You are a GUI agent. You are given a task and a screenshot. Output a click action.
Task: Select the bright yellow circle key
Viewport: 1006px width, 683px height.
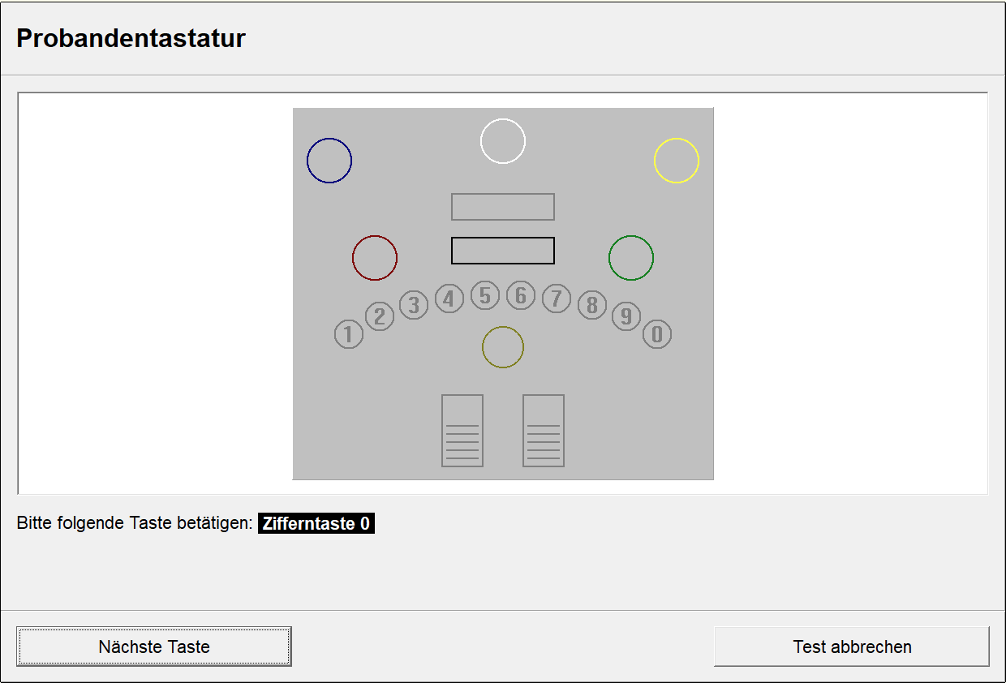pos(677,161)
